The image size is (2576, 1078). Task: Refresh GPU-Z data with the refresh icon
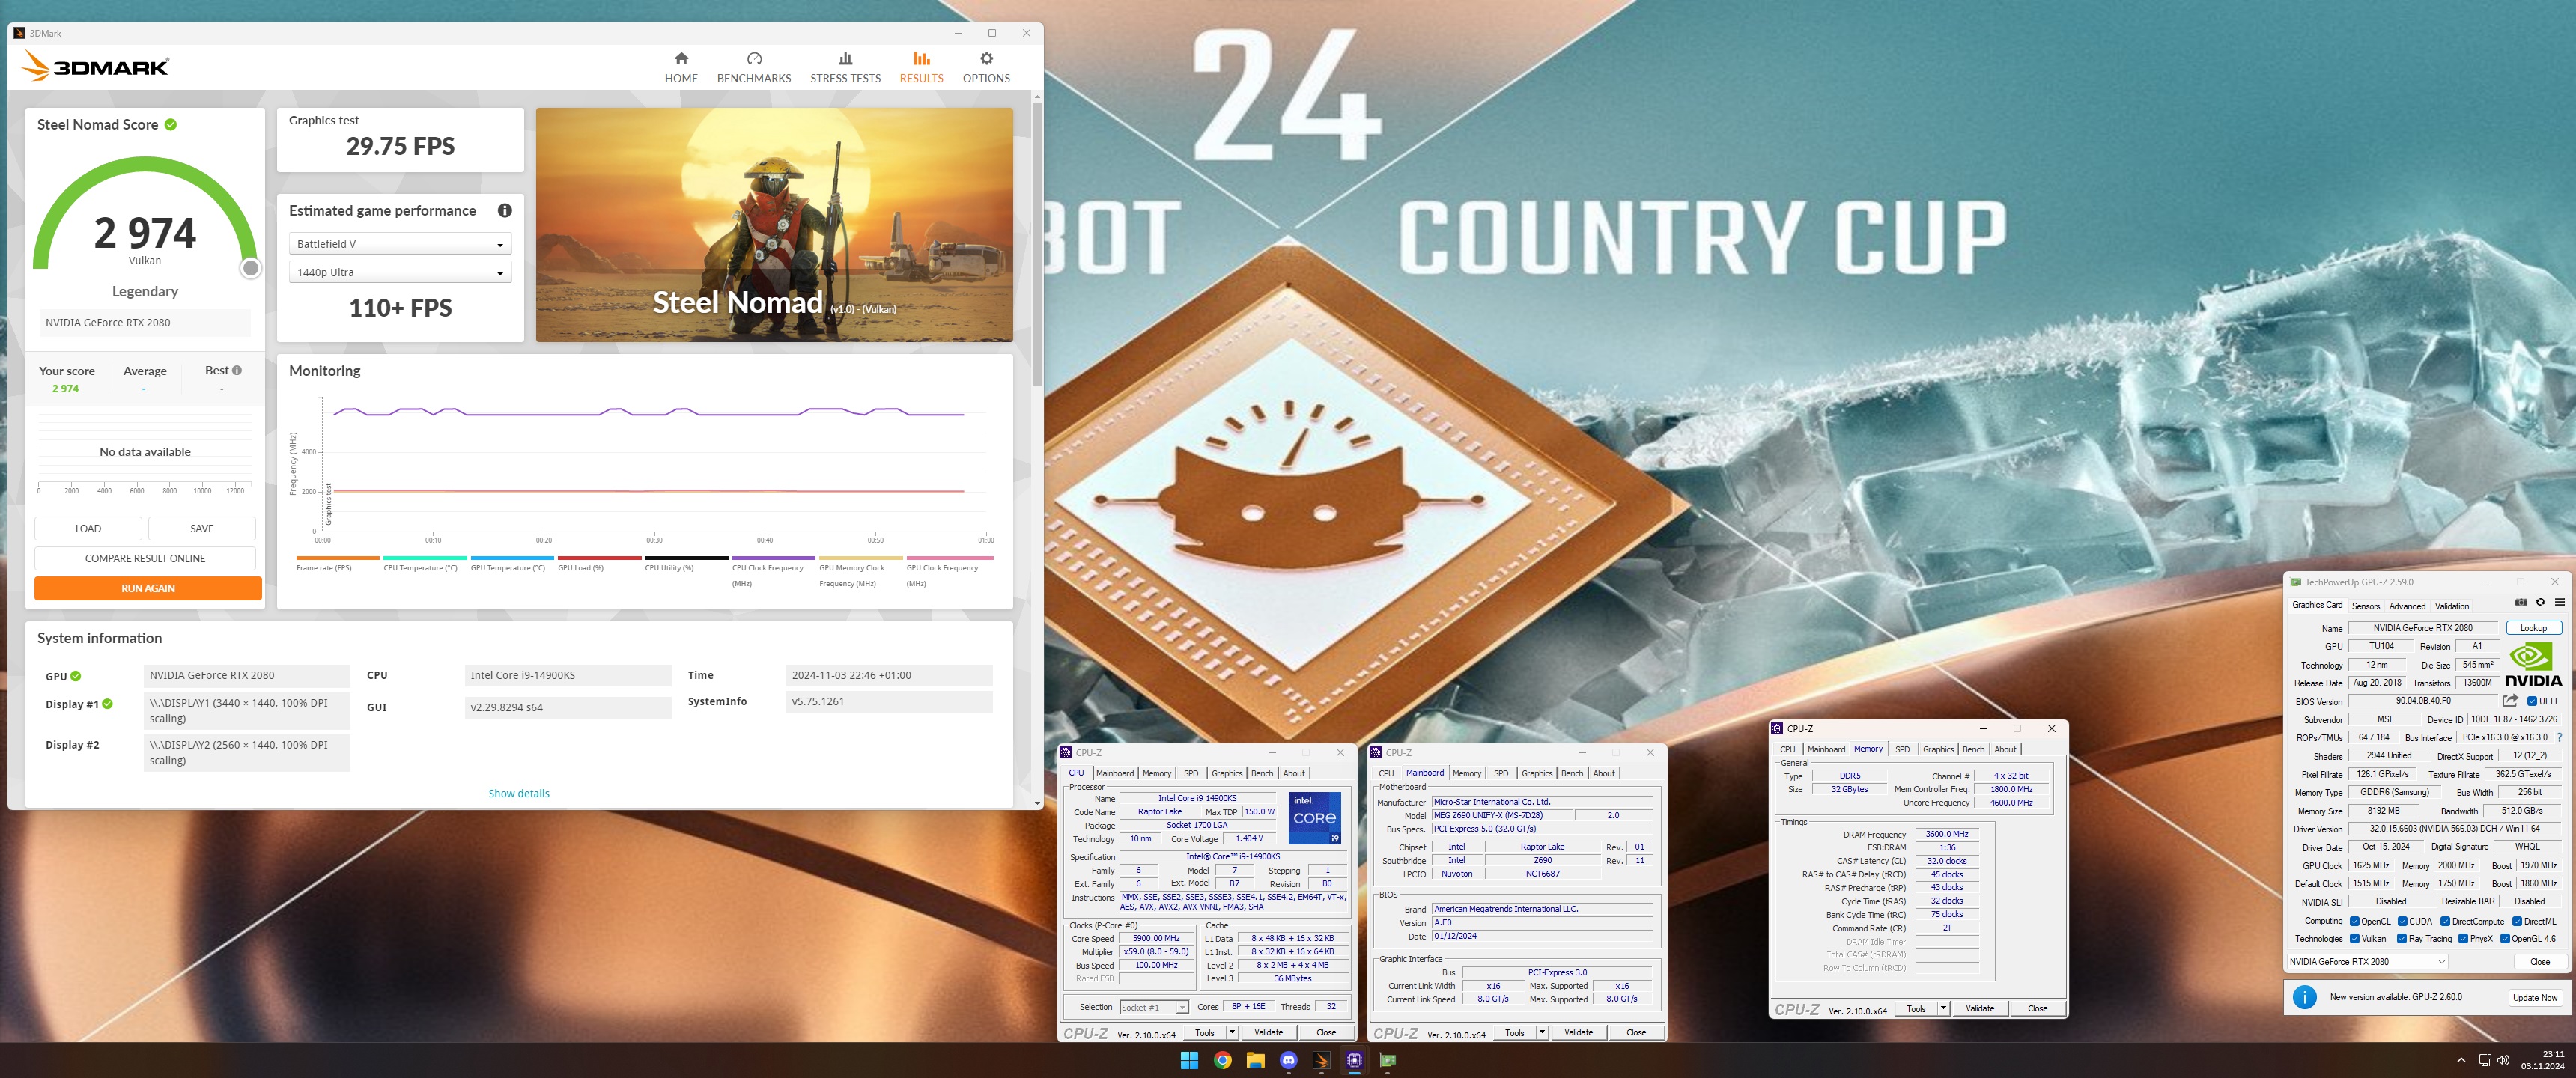pos(2540,602)
